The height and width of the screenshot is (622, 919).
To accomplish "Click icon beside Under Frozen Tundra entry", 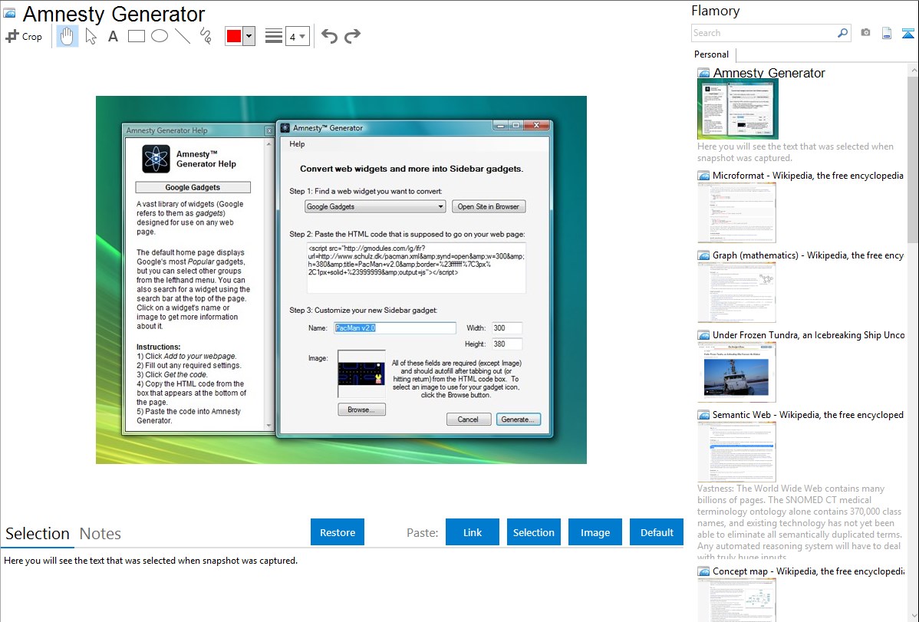I will coord(704,335).
